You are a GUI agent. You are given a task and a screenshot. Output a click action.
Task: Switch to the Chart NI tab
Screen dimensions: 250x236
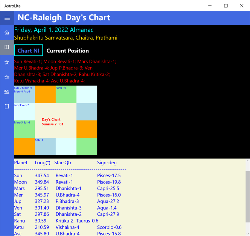28,50
